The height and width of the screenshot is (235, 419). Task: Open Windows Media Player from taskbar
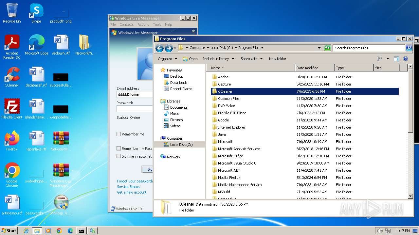pyautogui.click(x=48, y=231)
